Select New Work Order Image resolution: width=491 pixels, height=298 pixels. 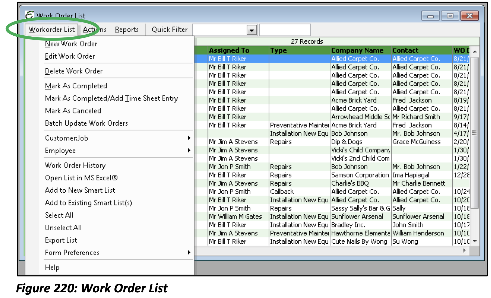[x=71, y=44]
